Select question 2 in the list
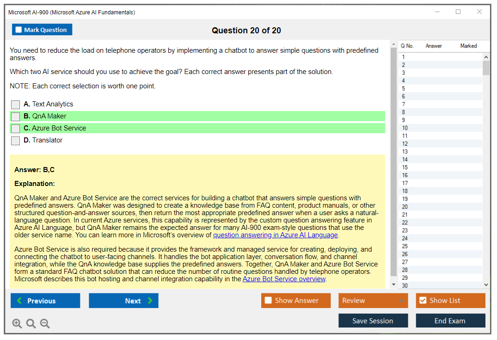This screenshot has height=340, width=497. coord(441,65)
